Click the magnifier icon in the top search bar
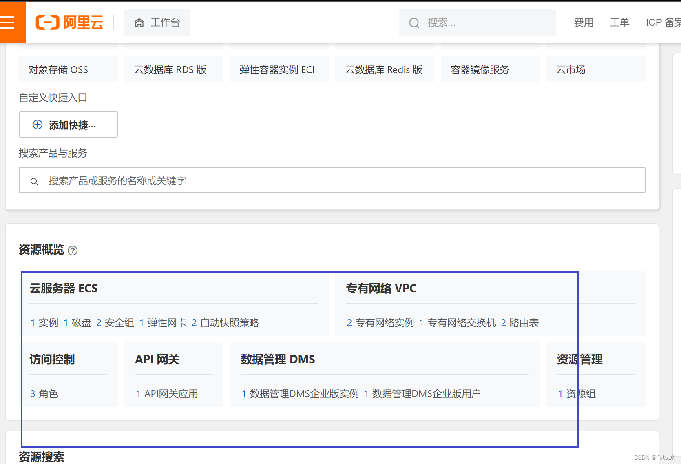 414,23
